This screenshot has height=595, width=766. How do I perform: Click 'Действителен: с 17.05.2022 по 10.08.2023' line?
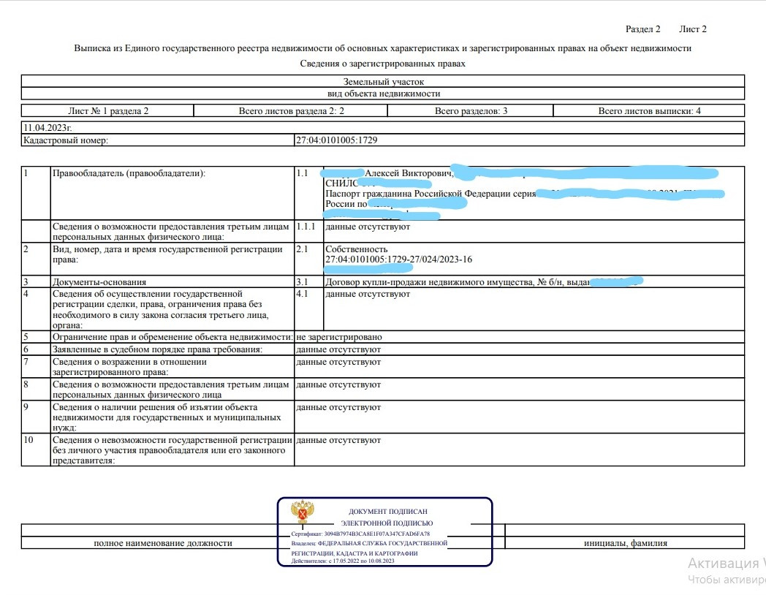point(343,561)
